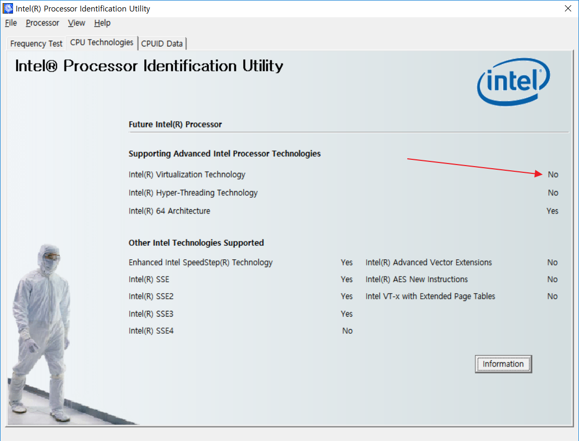
Task: Click the Information button
Action: click(503, 364)
